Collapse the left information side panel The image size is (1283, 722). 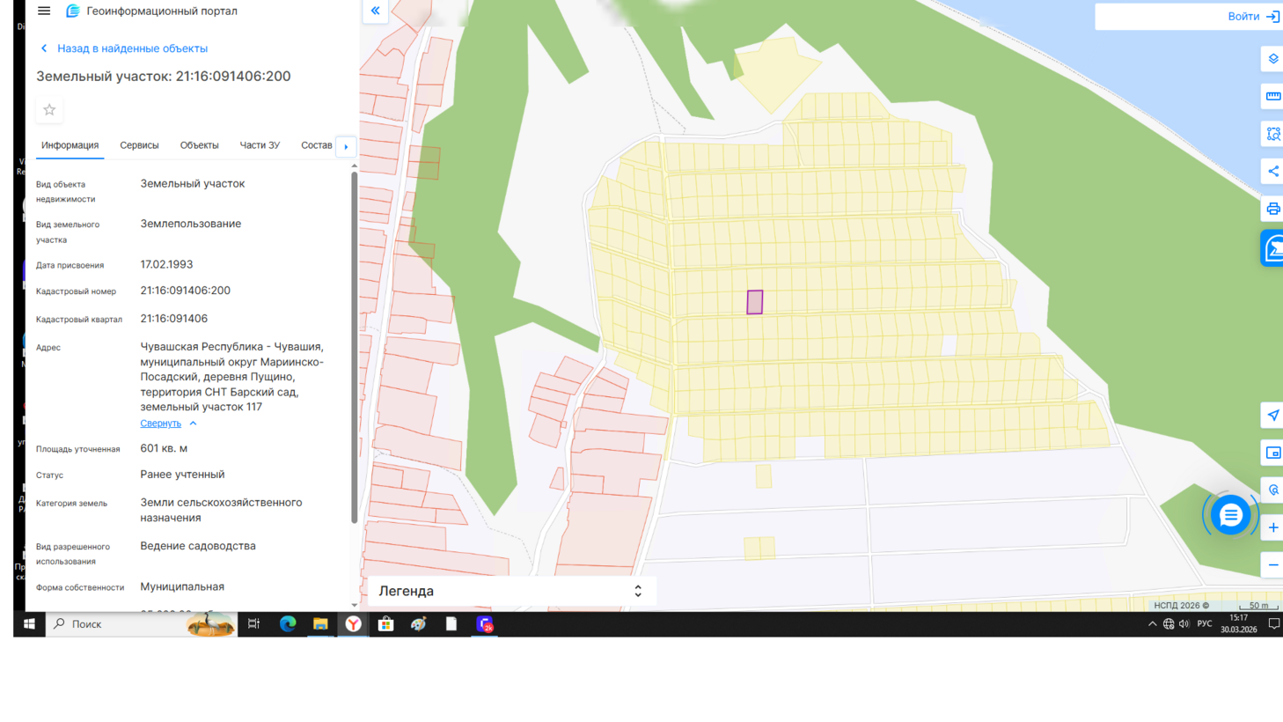coord(375,11)
